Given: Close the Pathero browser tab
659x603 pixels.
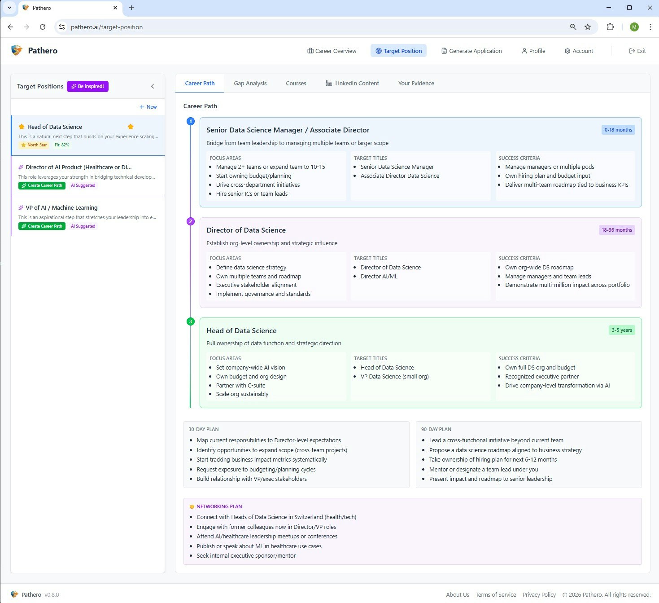Looking at the screenshot, I should [x=115, y=8].
